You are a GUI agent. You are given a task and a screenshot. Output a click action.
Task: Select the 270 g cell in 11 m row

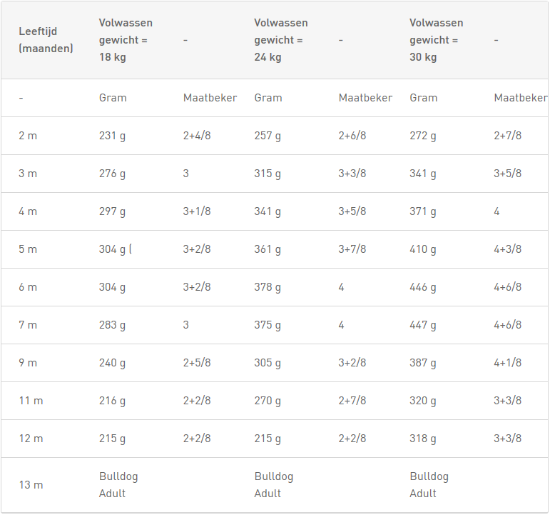pyautogui.click(x=268, y=401)
